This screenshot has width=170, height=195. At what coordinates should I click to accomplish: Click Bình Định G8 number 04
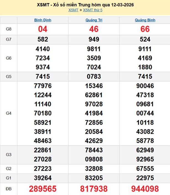43,29
